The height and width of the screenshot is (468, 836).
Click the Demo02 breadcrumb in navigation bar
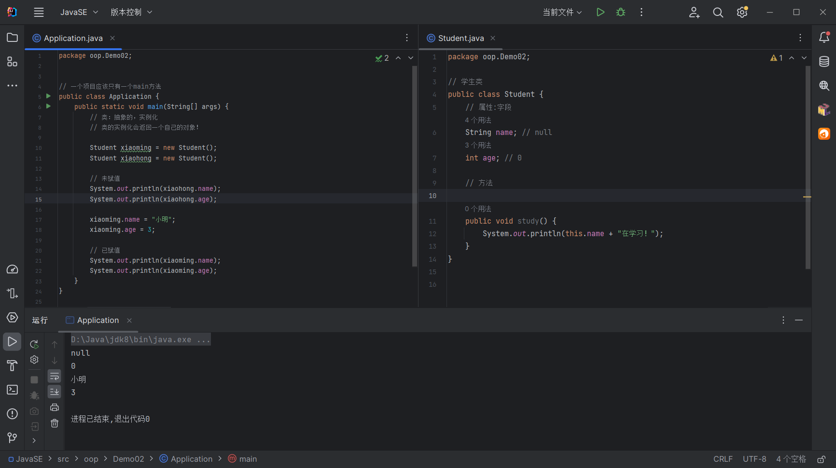(x=128, y=459)
